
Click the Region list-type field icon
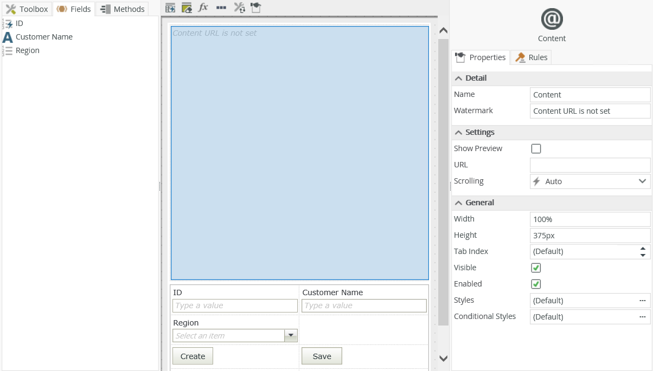[x=8, y=50]
